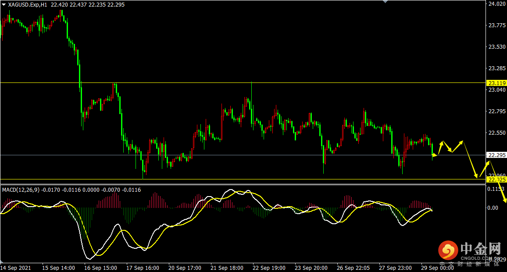The image size is (507, 272).
Task: Click the current price tag 22.295
Action: pos(496,155)
